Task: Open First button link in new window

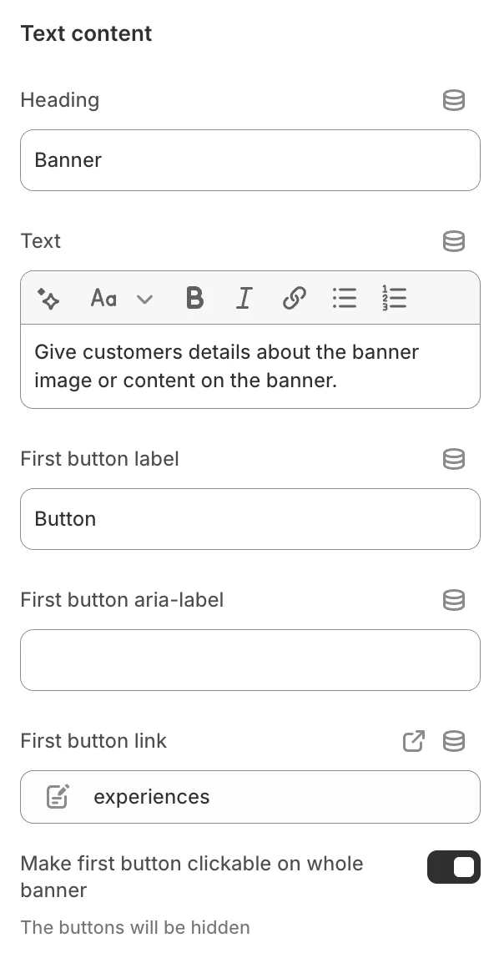Action: 414,742
